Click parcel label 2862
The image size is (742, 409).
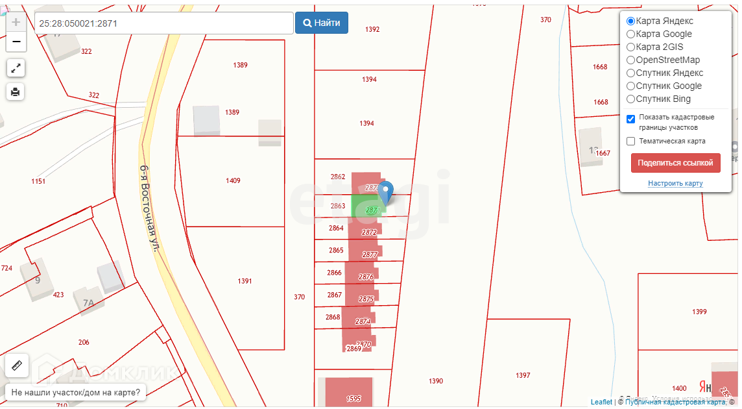338,177
